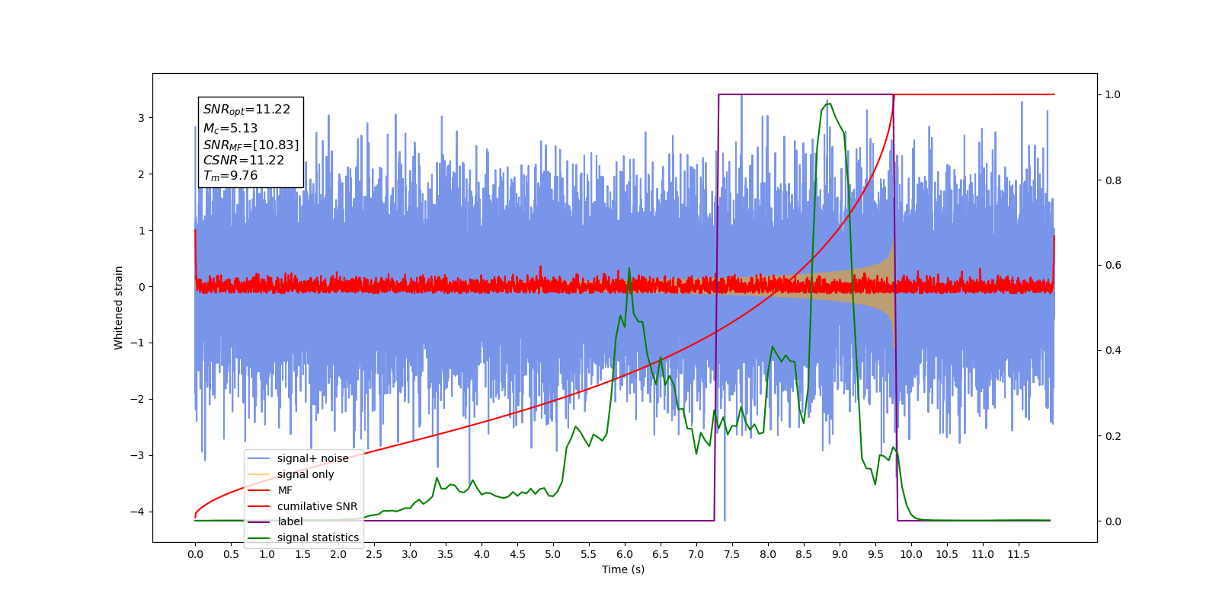Click the left y-axis tick label 1

click(x=141, y=231)
